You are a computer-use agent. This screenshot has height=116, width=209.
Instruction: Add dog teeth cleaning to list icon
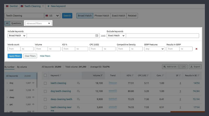(78, 91)
